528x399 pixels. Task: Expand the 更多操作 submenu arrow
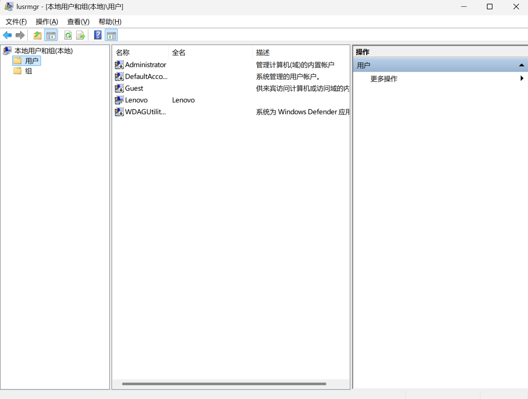(x=522, y=78)
